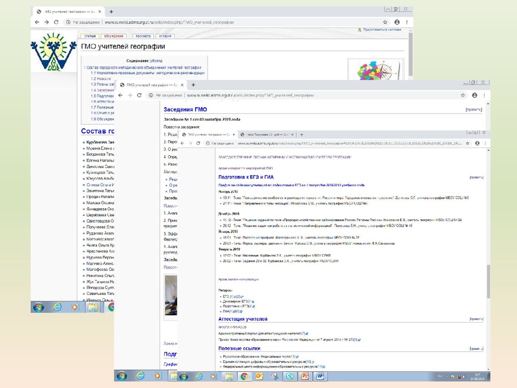Open a new tab in the back browser window
The height and width of the screenshot is (388, 517).
coord(111,12)
